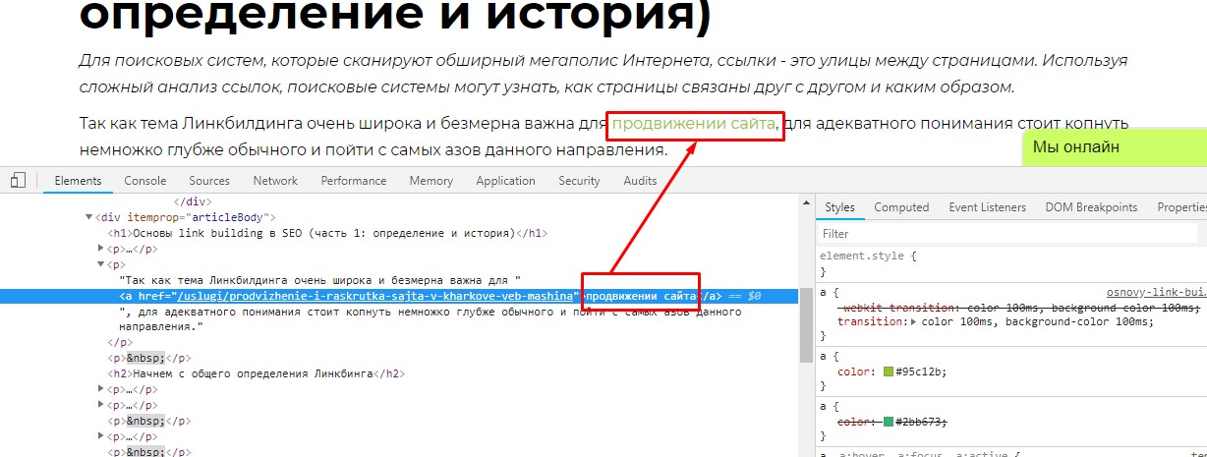
Task: Click the green "продвижении сайта" link on page
Action: [694, 124]
